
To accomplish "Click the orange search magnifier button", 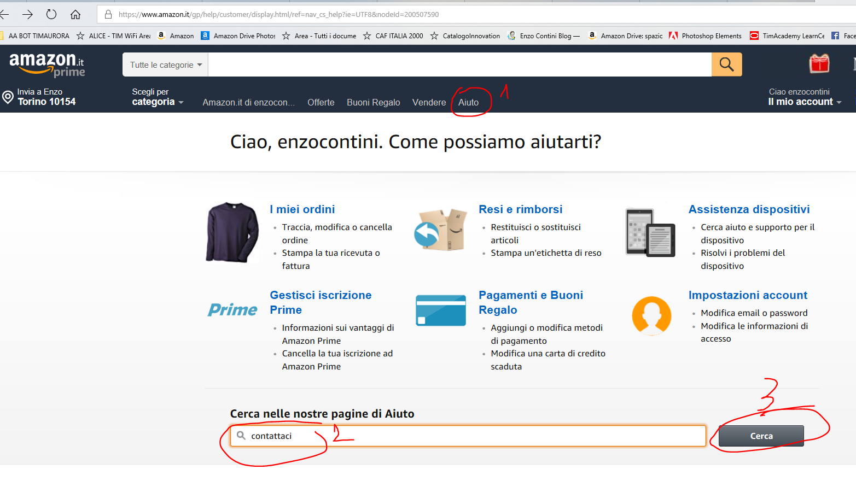I will (726, 64).
